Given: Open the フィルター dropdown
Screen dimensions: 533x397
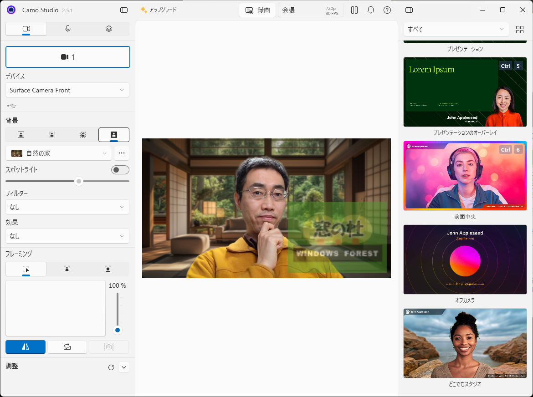Looking at the screenshot, I should click(x=67, y=207).
